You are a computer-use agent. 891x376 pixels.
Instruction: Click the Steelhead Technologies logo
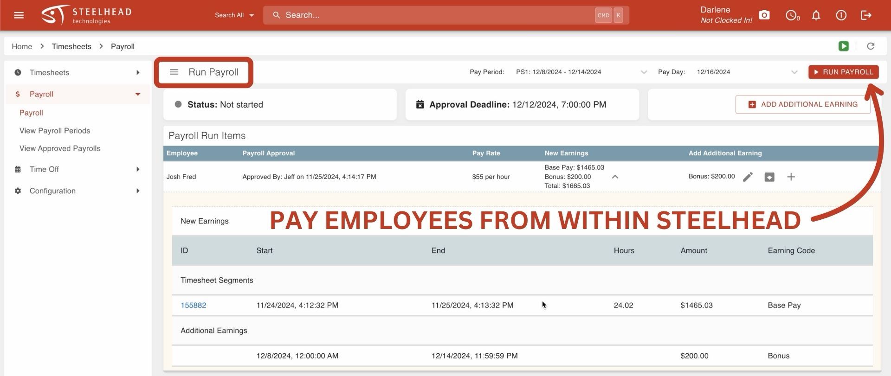[86, 15]
